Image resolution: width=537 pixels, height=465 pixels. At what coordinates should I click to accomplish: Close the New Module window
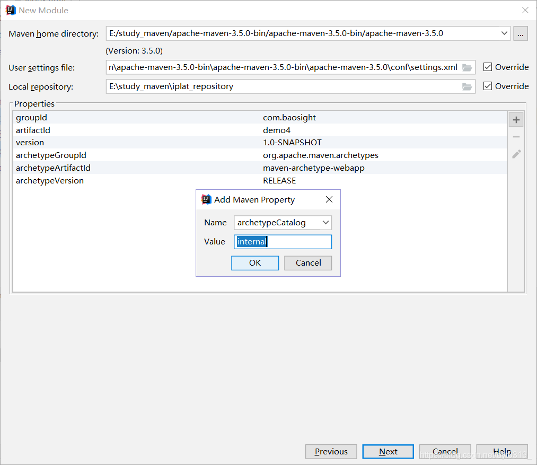[x=525, y=10]
